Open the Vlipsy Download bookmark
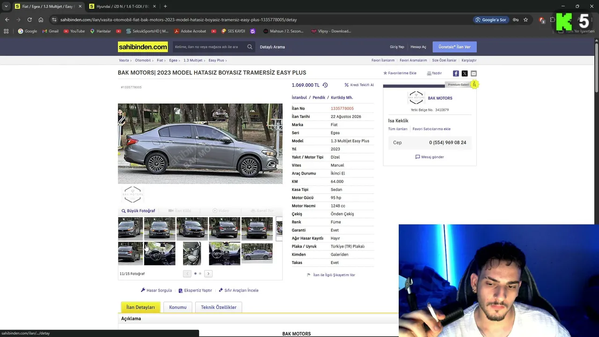 [330, 31]
